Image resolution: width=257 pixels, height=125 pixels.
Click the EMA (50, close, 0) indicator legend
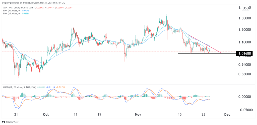click(12, 10)
